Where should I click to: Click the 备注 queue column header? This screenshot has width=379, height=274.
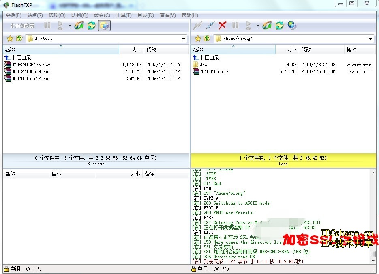[166, 174]
